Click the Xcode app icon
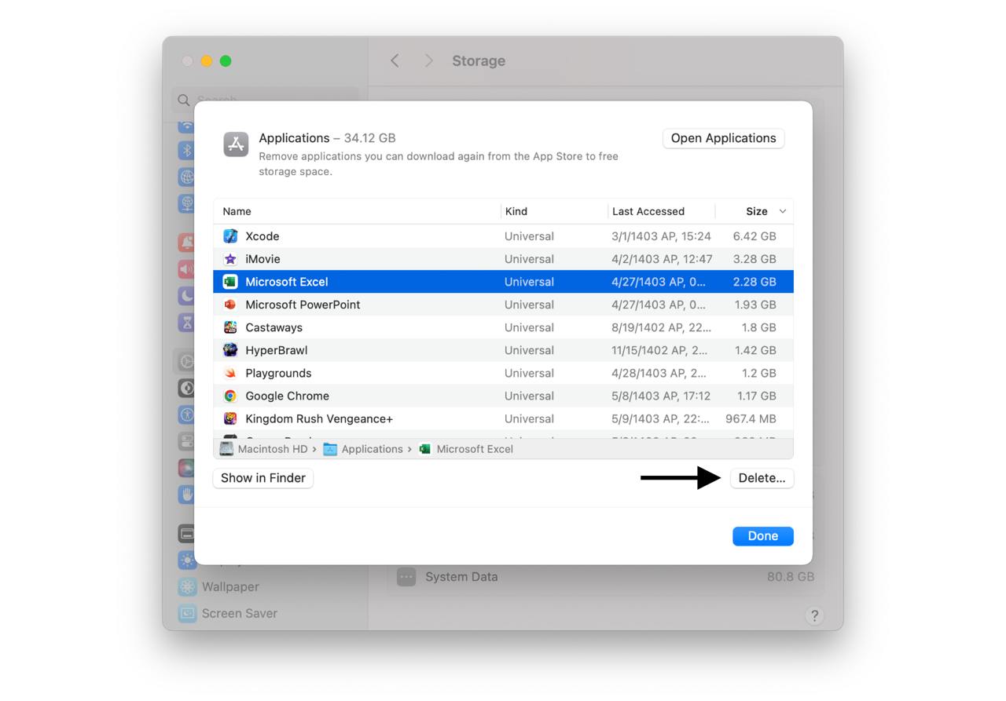The image size is (1006, 701). pyautogui.click(x=230, y=236)
